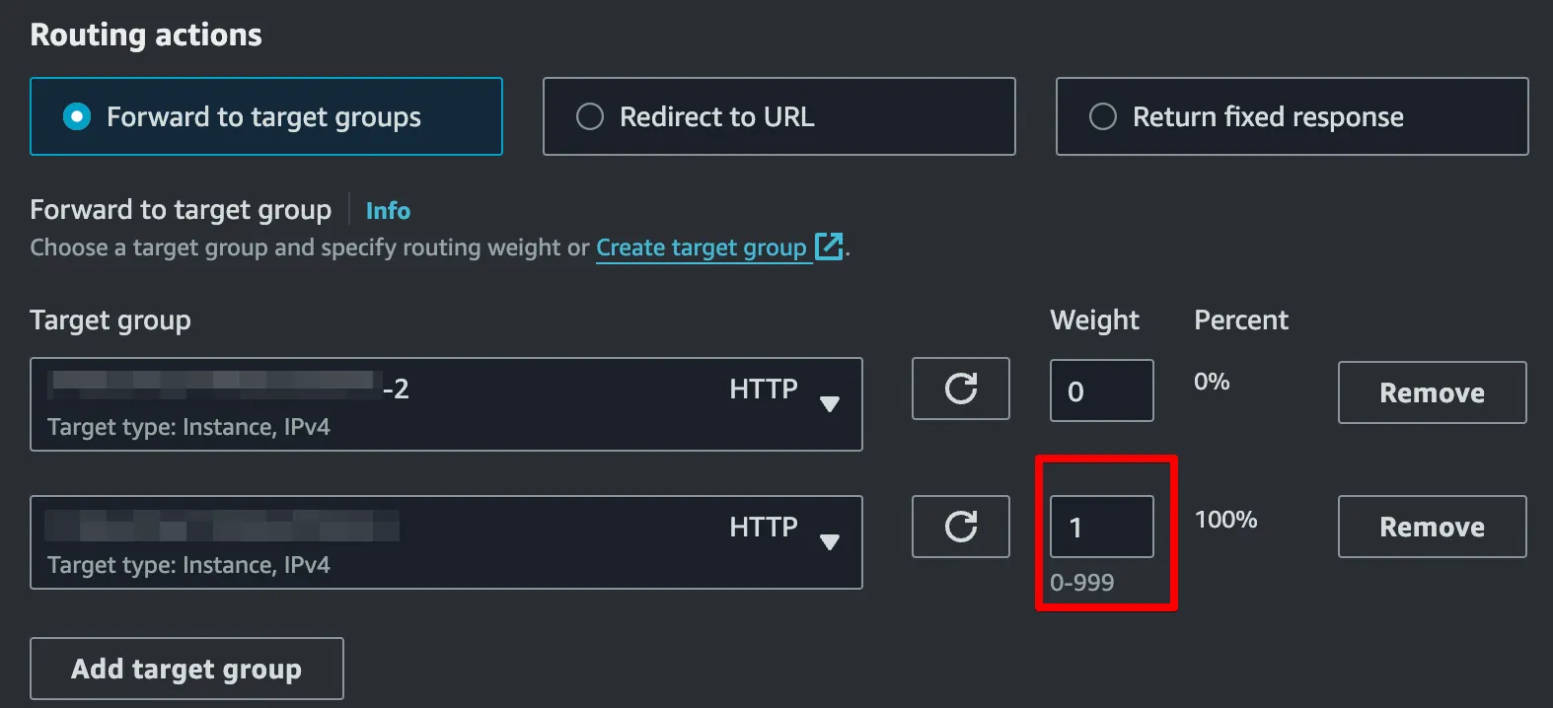
Task: Expand the second target group dropdown
Action: coord(446,542)
